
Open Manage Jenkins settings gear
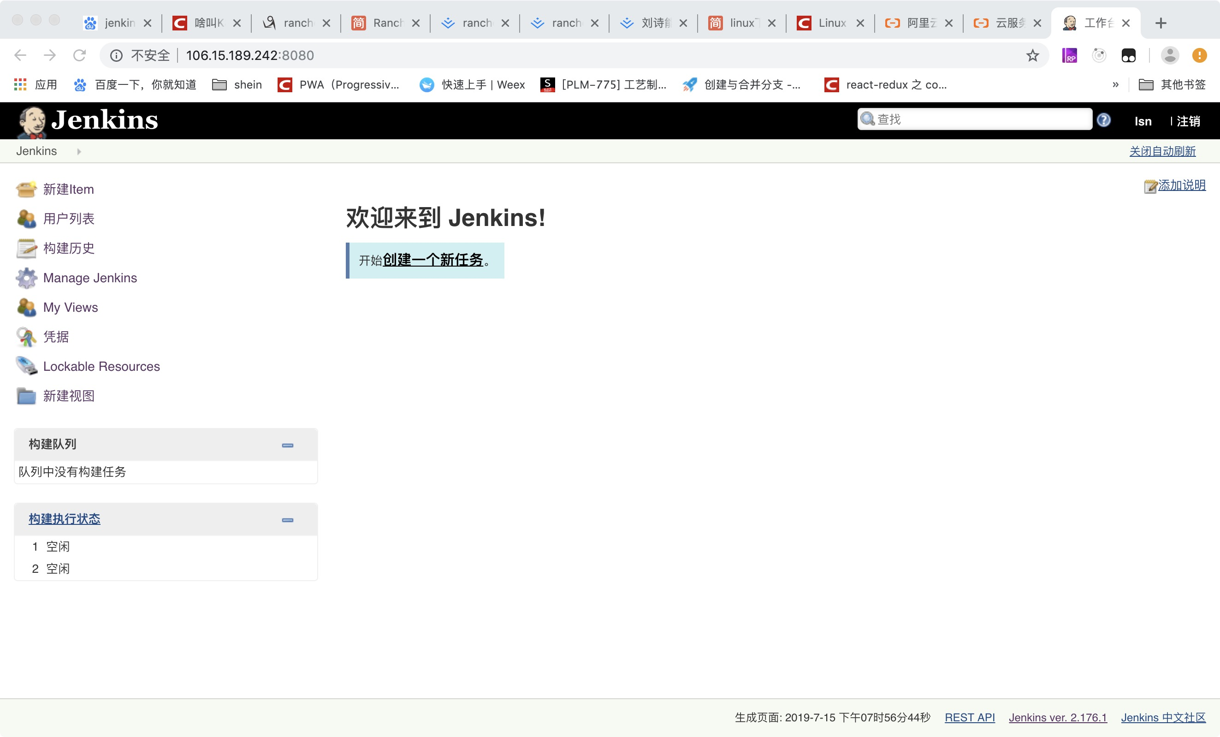(89, 278)
